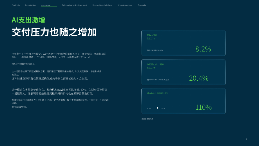This screenshot has width=259, height=146.
Task: Click the 20.4% statistic value
Action: pyautogui.click(x=199, y=78)
